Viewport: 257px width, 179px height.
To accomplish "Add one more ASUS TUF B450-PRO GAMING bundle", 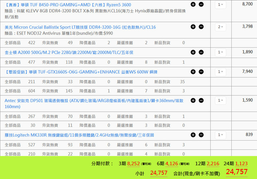I will [x=193, y=4].
